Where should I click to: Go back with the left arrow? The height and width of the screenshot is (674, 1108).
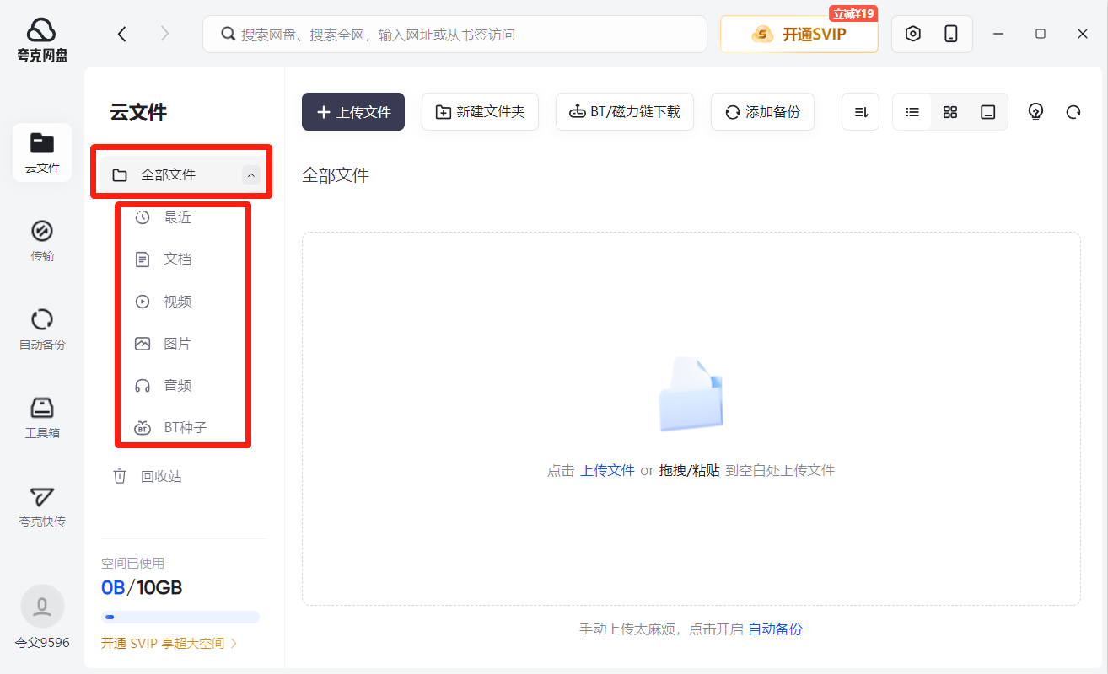click(122, 34)
